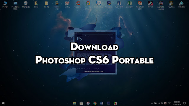Switch the VIE input language indicator
Screen dimensions: 189x106
click(x=170, y=103)
